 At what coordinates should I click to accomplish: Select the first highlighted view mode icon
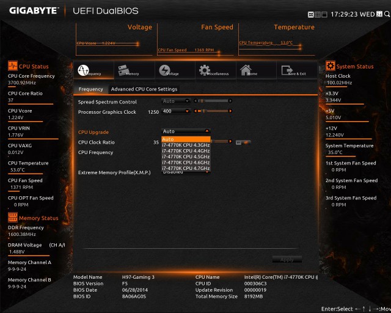pos(311,15)
